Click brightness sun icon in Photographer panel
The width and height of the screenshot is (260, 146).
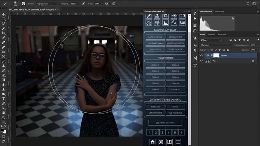pyautogui.click(x=174, y=16)
